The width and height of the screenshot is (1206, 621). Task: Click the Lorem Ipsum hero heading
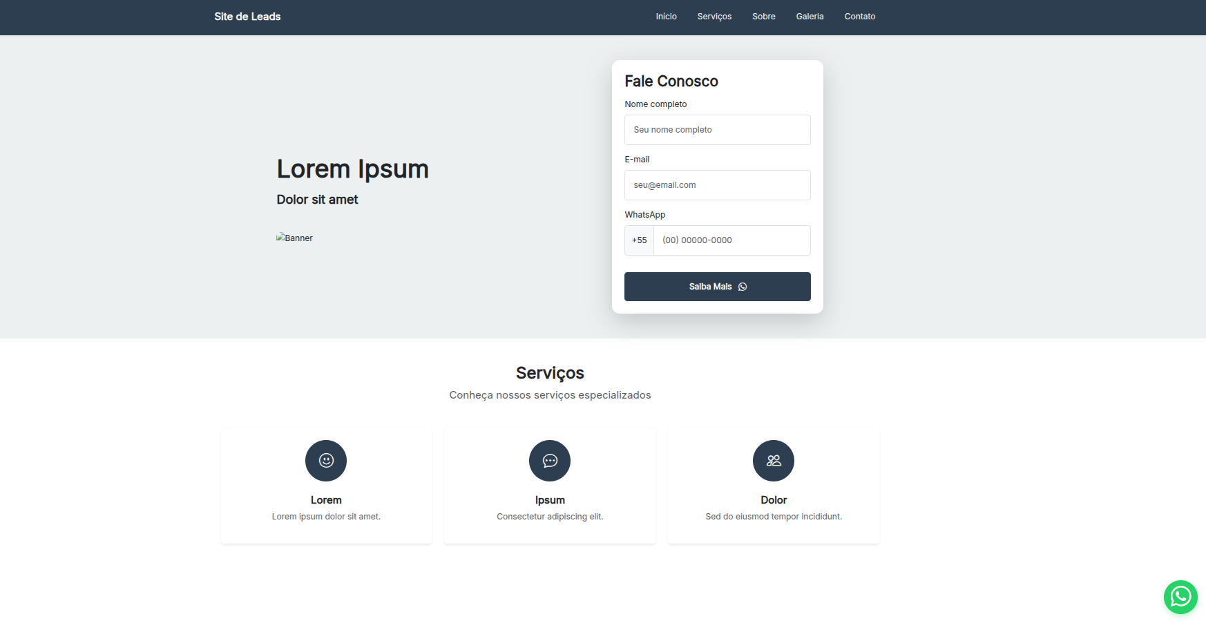[x=352, y=169]
